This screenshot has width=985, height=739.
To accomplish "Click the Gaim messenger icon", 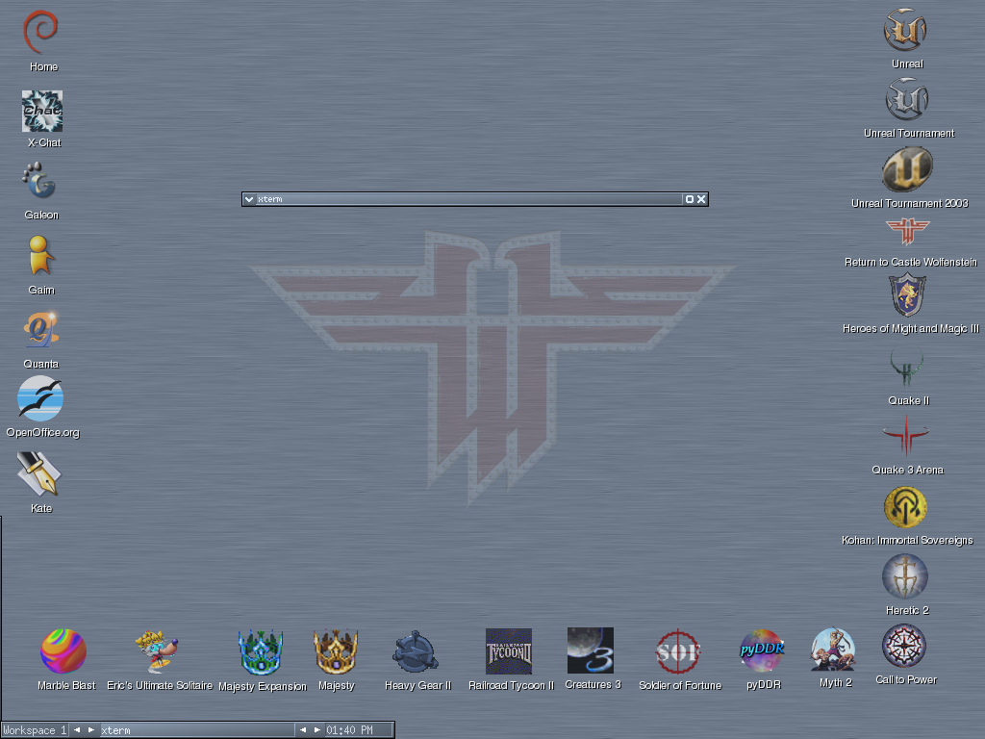I will tap(40, 255).
